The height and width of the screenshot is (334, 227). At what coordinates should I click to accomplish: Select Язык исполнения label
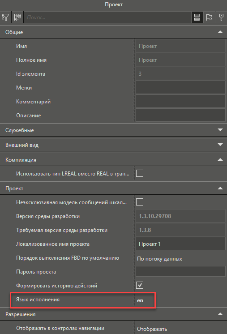click(38, 300)
